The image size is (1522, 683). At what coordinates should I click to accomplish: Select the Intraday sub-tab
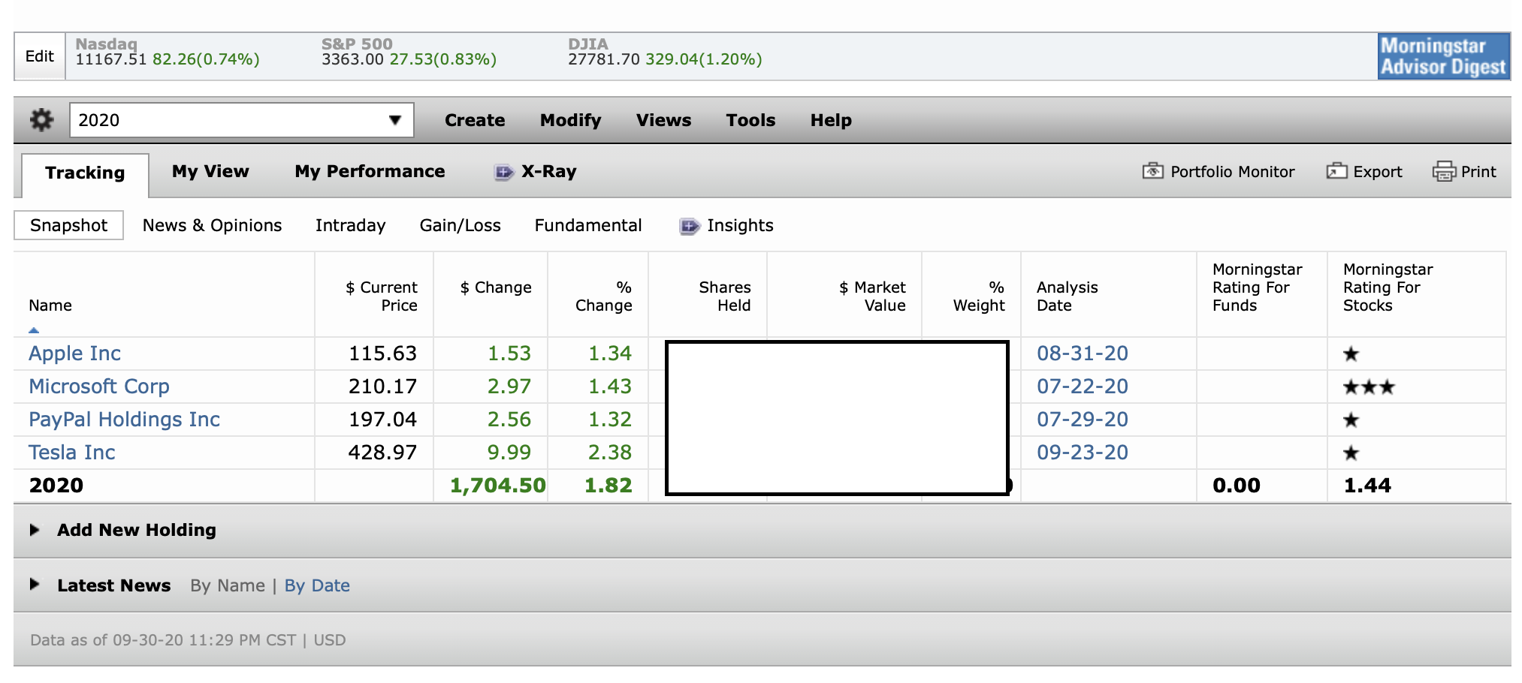click(x=350, y=225)
